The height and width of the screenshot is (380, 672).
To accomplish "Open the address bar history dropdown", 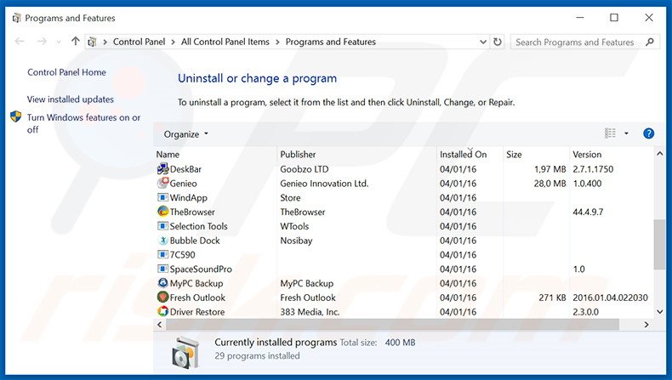I will pos(482,42).
